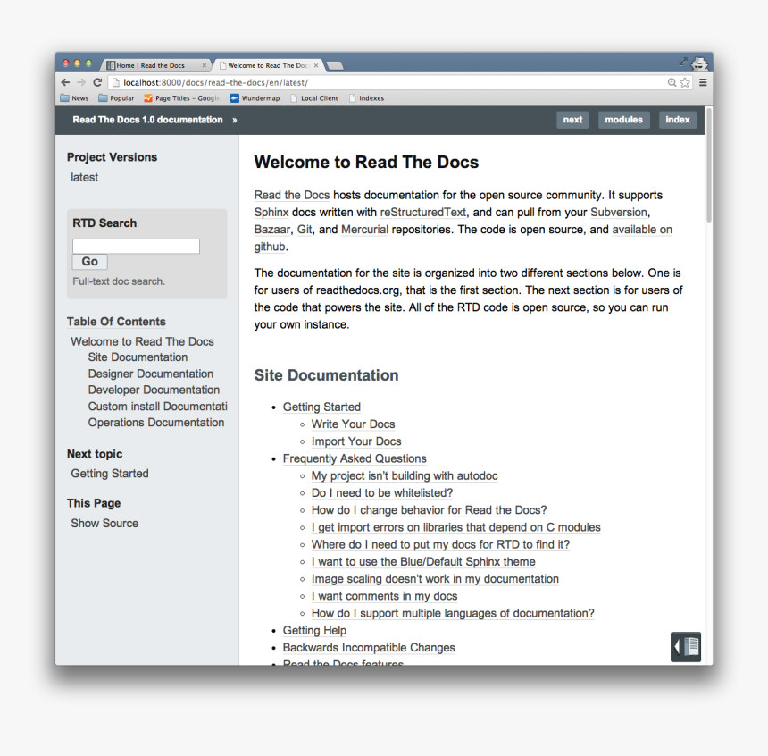Viewport: 768px width, 756px height.
Task: Open My project isn't building with autodoc
Action: [x=405, y=475]
